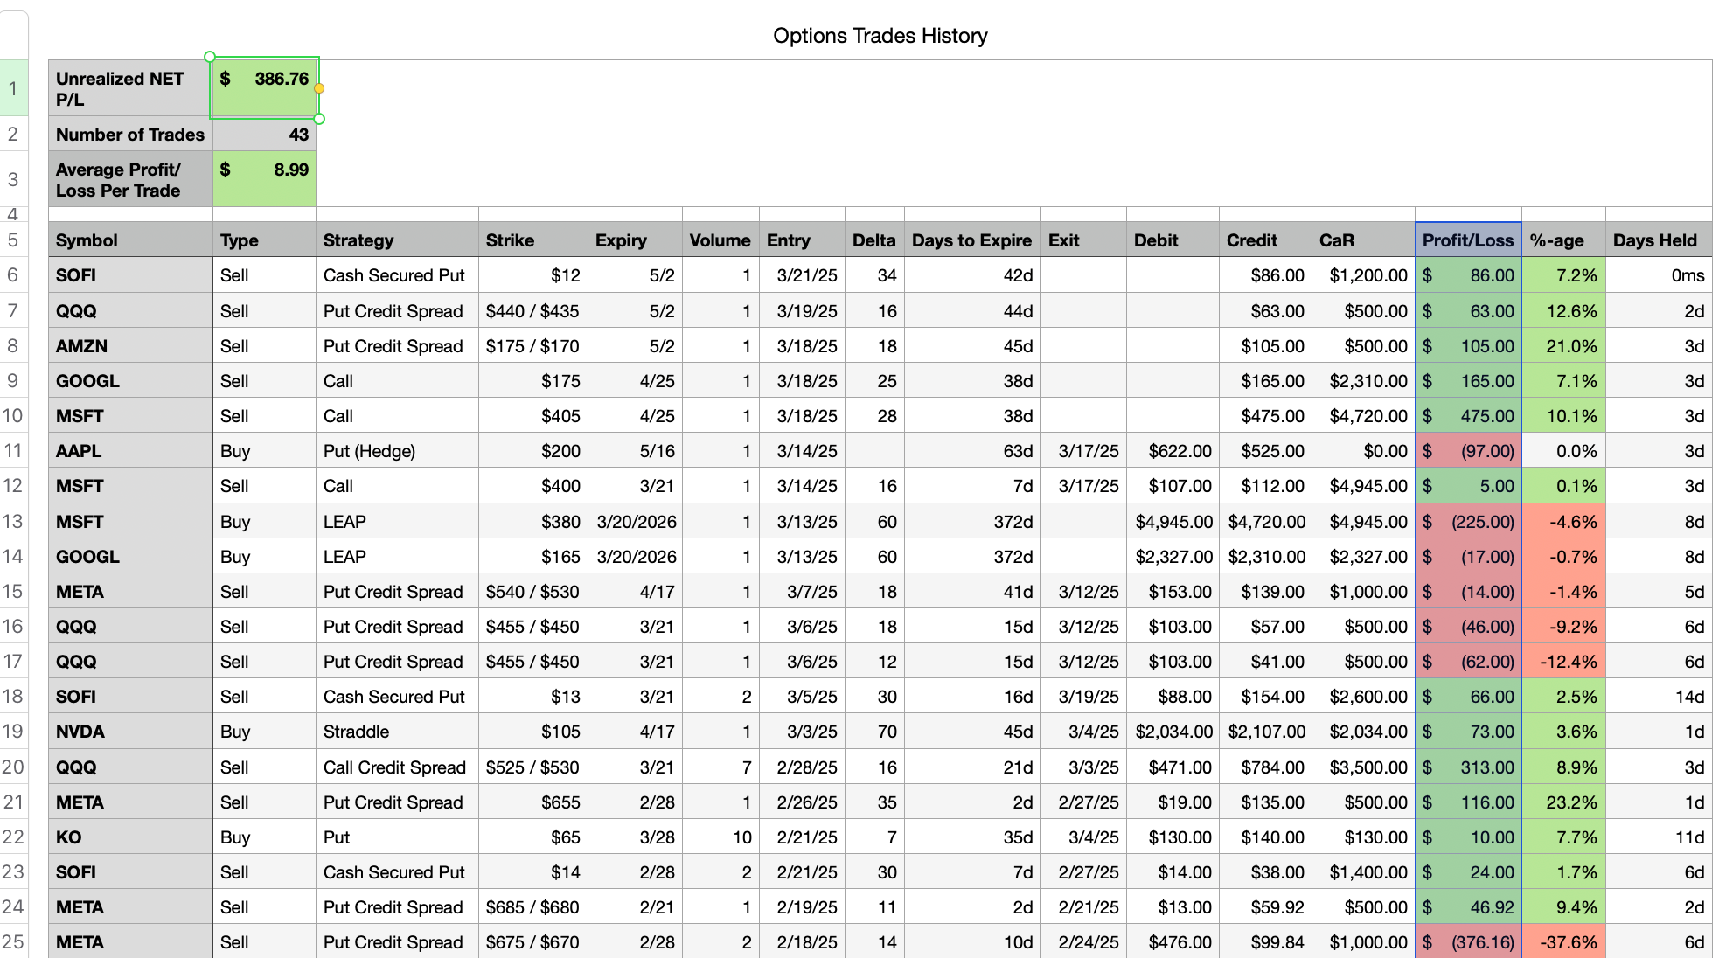Select the volume 7 cell for QQQ

(720, 767)
